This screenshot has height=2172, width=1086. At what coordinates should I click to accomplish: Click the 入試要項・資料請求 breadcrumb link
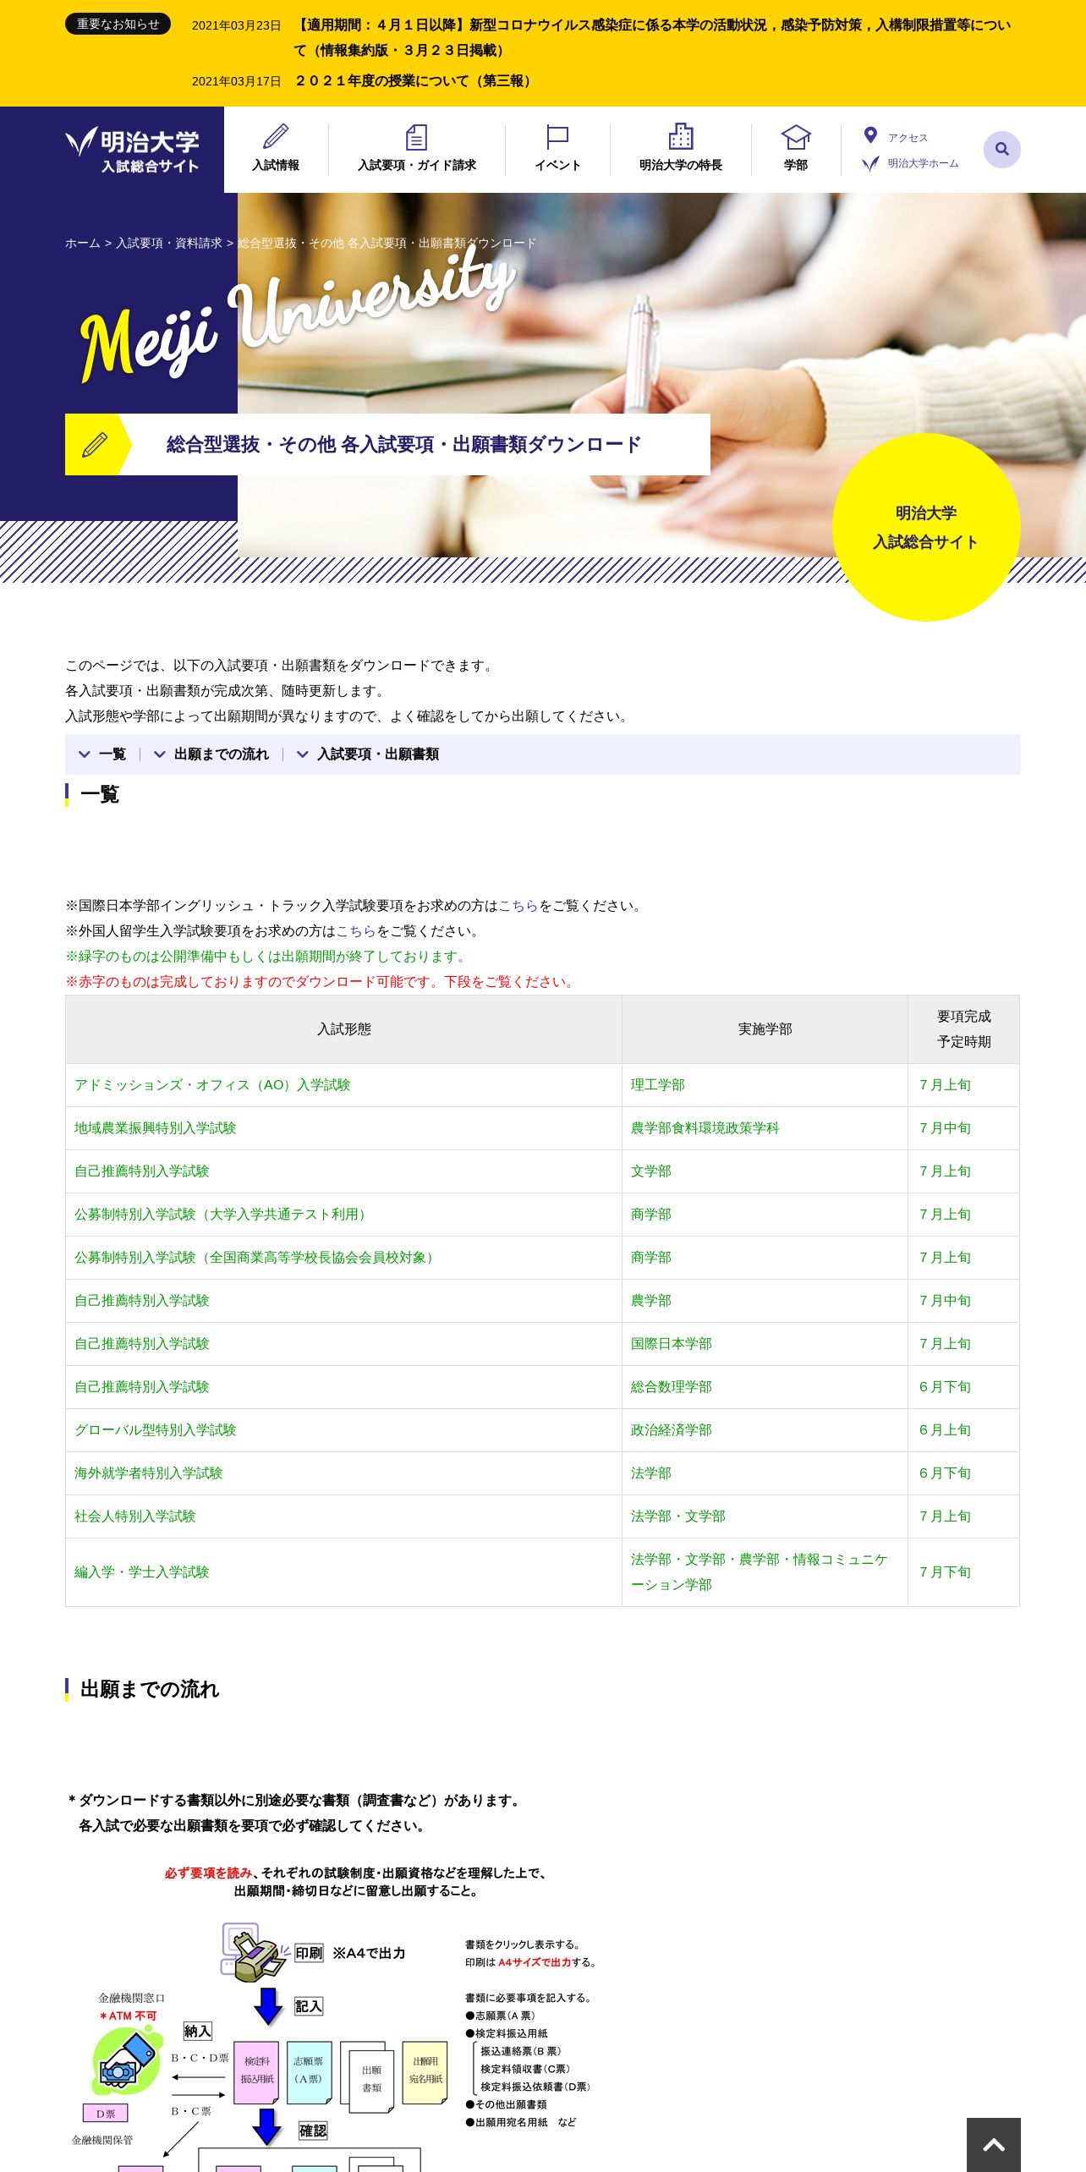coord(169,243)
